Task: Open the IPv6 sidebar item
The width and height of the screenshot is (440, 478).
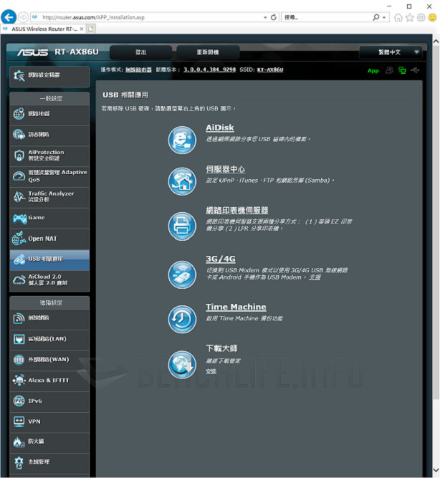Action: [x=49, y=401]
